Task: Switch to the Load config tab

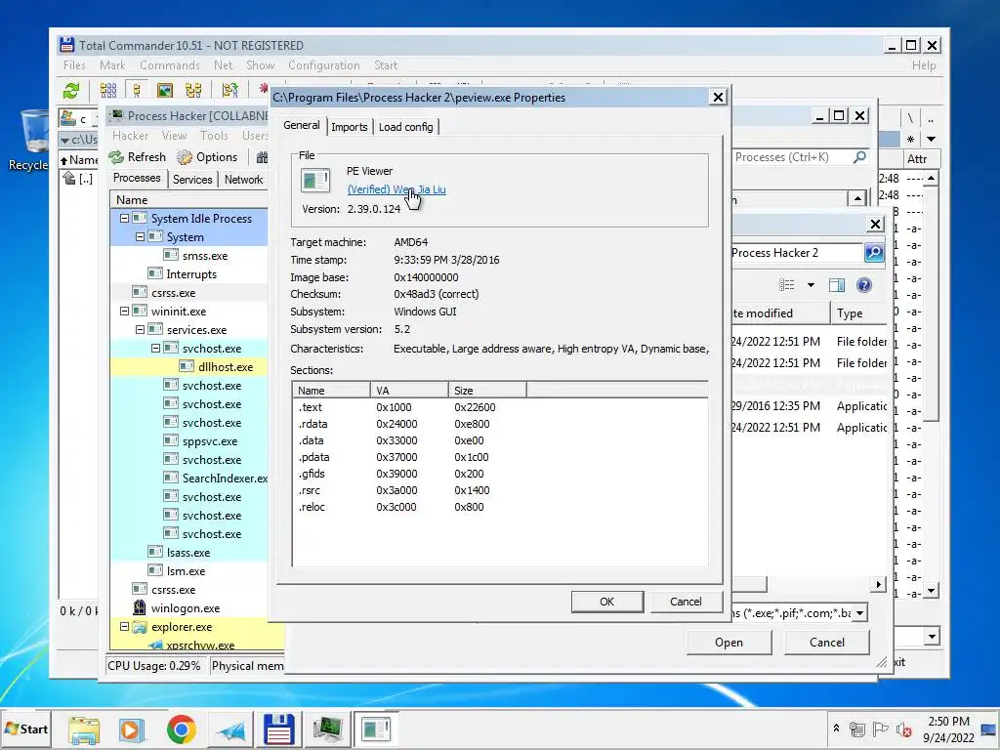Action: (405, 127)
